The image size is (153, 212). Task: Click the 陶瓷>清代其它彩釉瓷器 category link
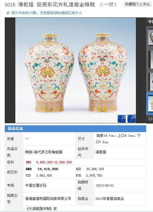(44, 152)
